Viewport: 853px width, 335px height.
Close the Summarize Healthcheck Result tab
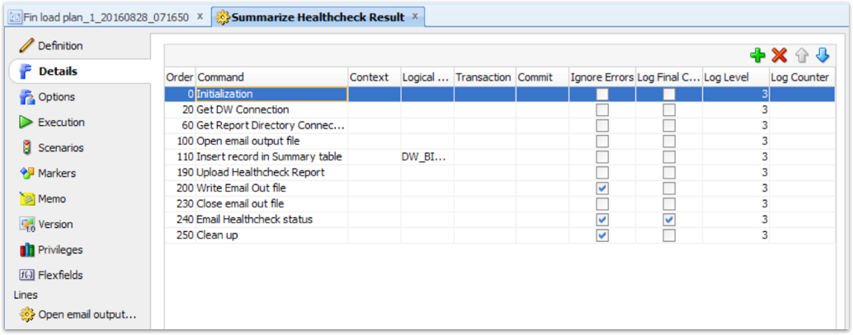pos(415,16)
